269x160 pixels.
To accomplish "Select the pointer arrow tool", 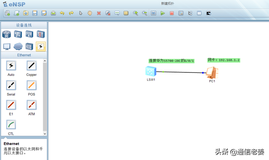I will pos(81,13).
